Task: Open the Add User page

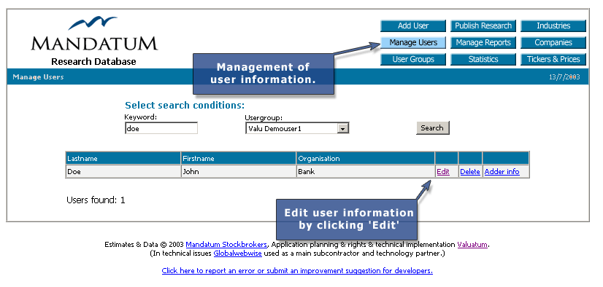Action: pyautogui.click(x=413, y=25)
